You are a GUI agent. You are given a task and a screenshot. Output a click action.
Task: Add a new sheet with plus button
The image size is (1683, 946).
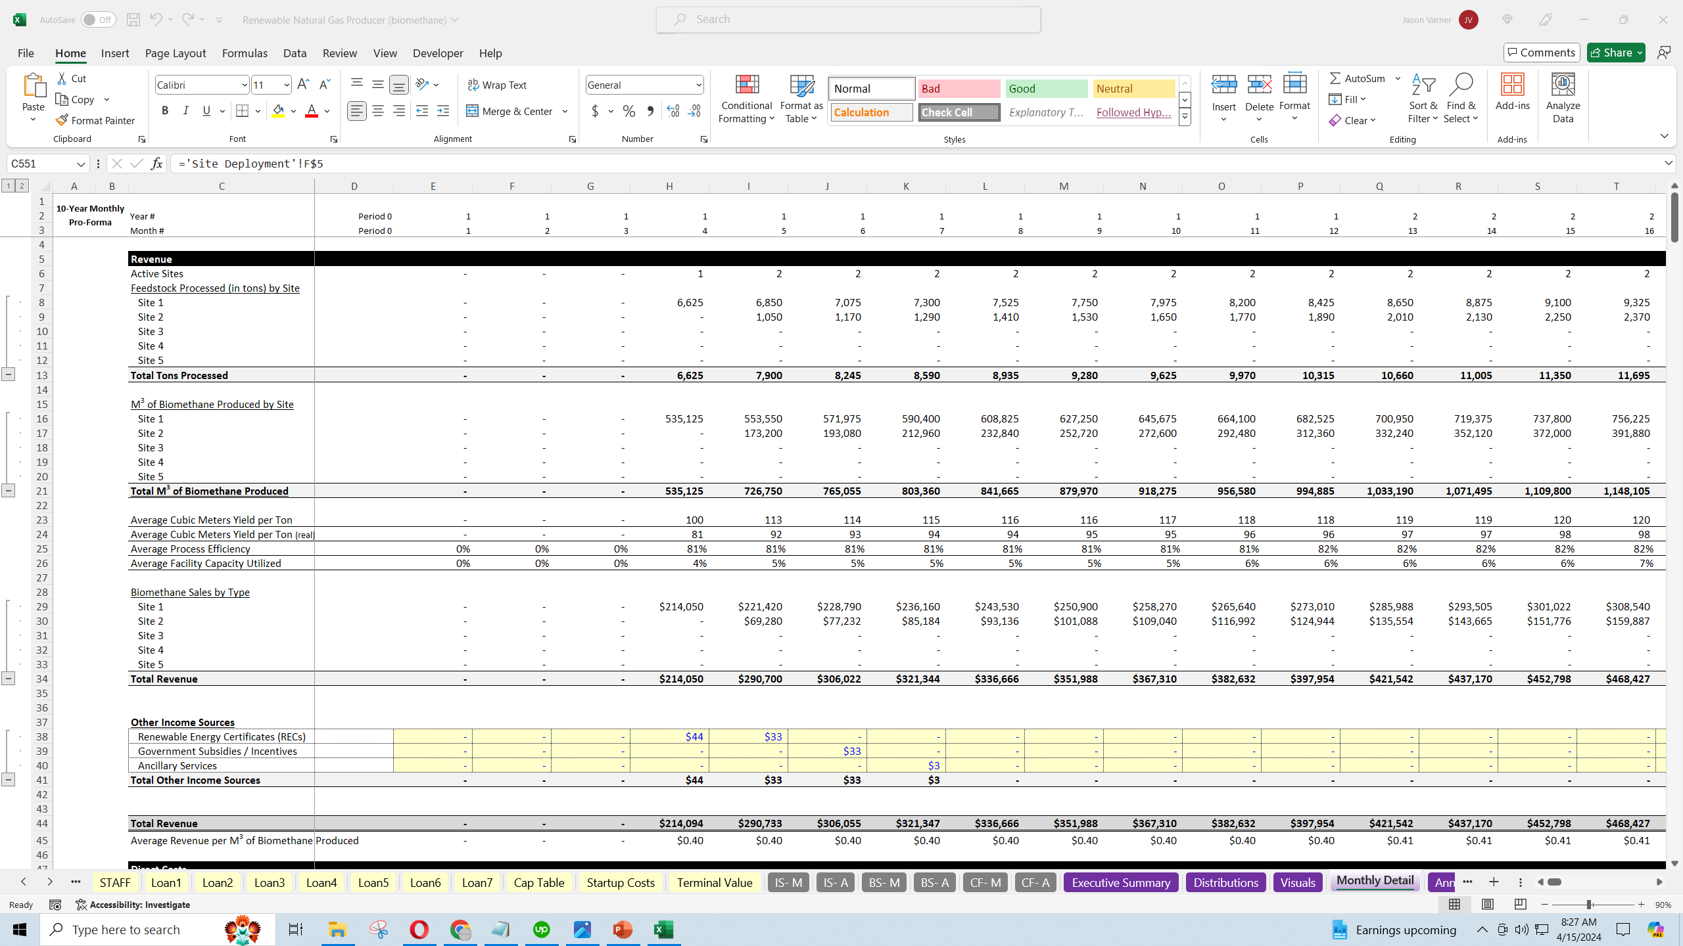[1493, 882]
